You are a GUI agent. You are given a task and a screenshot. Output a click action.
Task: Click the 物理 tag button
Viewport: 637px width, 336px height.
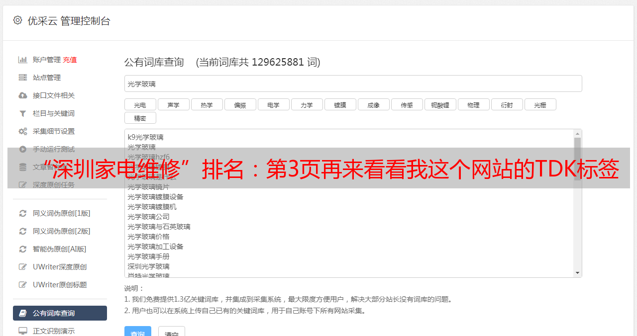click(473, 104)
